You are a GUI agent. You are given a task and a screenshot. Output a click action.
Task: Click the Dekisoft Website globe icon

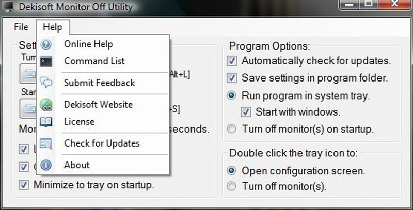46,105
